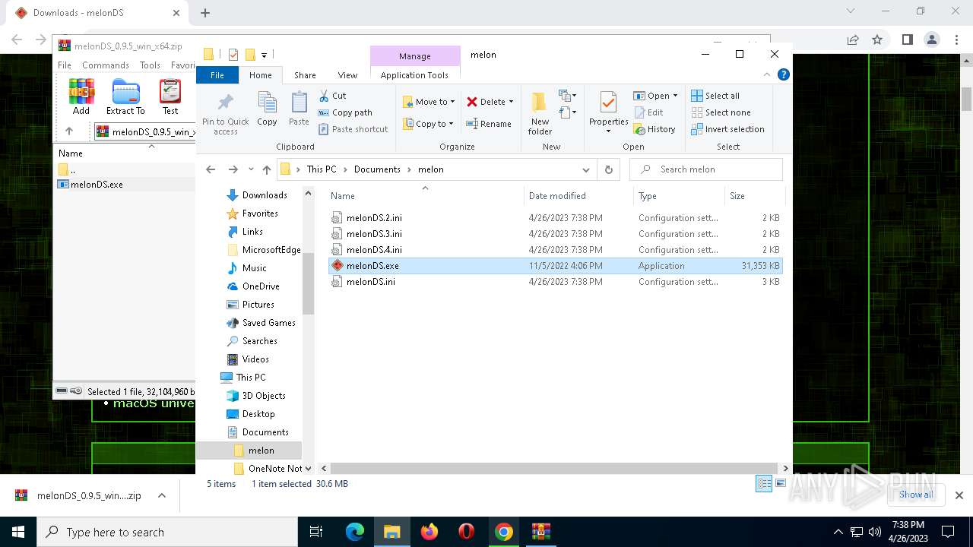Screen dimensions: 973x547
Task: Click Invert selection in the ribbon
Action: point(727,129)
